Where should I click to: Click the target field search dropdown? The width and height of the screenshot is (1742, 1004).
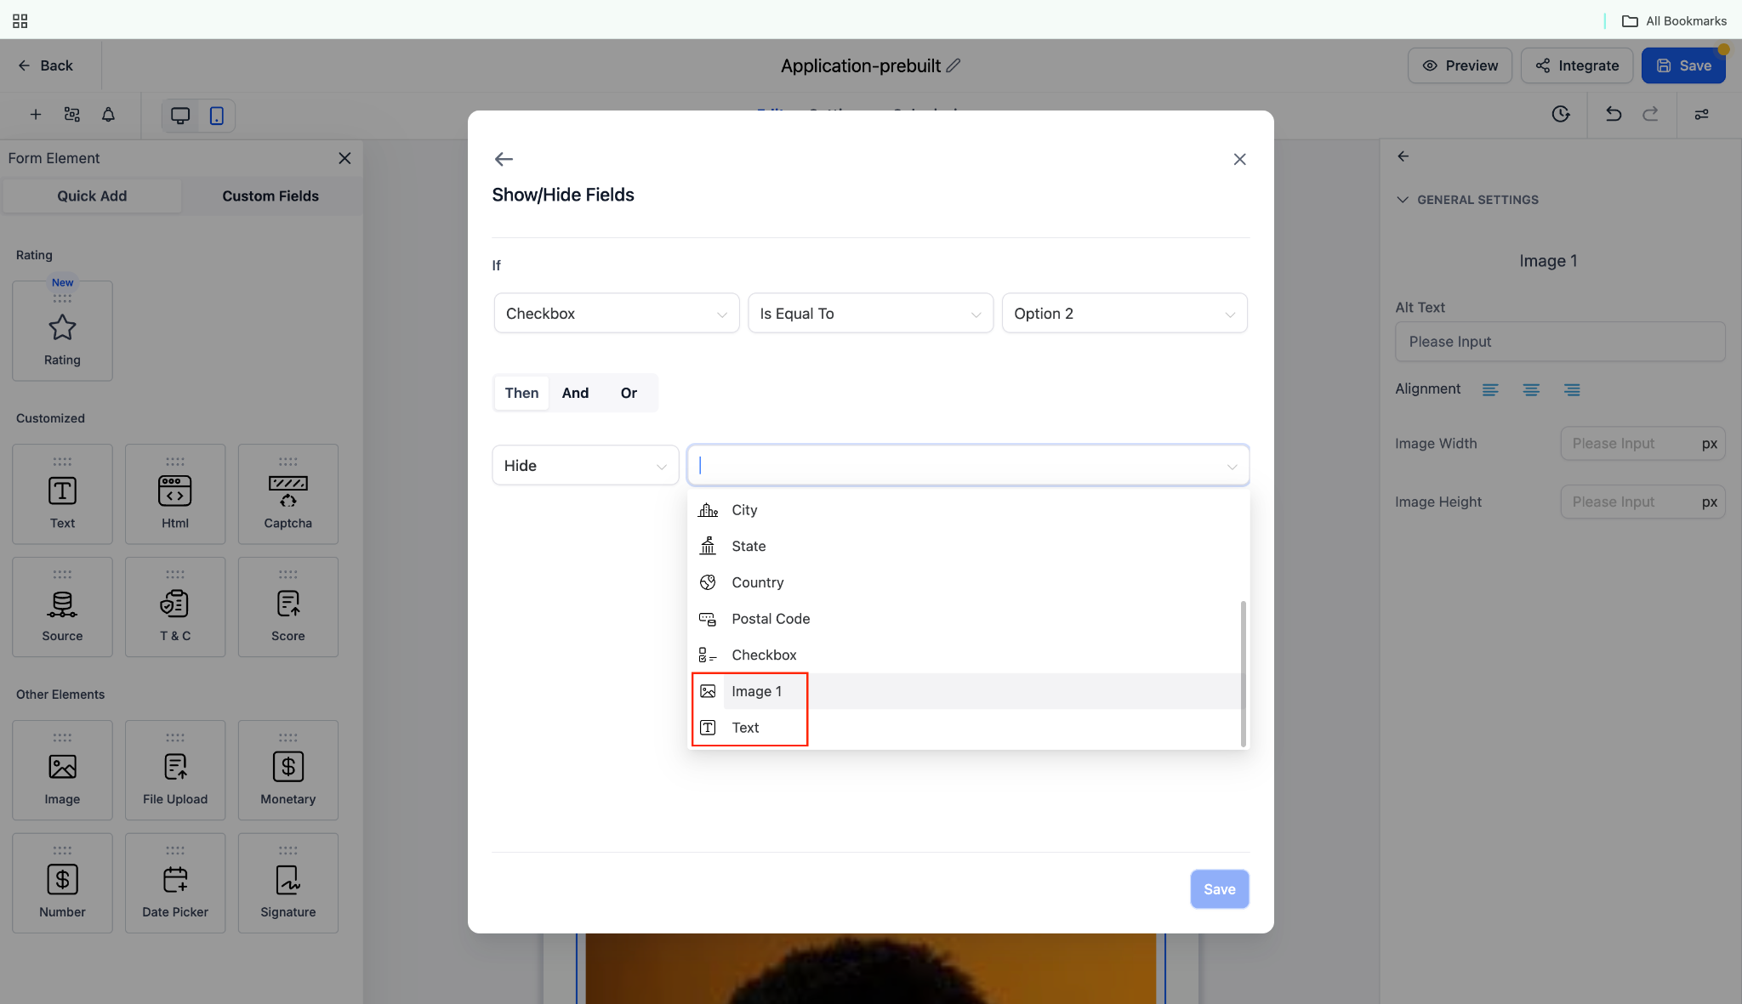point(968,466)
